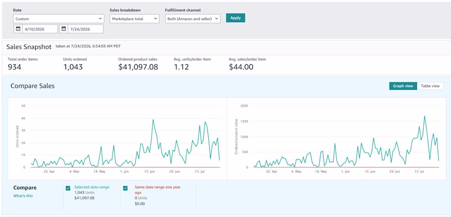The image size is (451, 217).
Task: Click the Apply button
Action: 235,18
